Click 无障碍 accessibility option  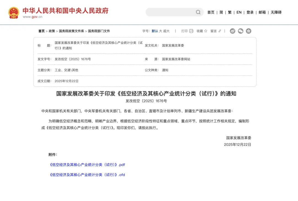click(276, 12)
